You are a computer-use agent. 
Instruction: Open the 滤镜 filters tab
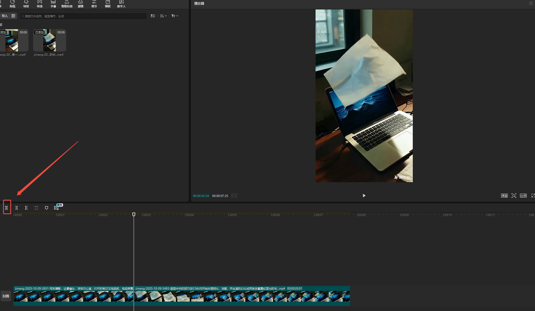[x=81, y=4]
